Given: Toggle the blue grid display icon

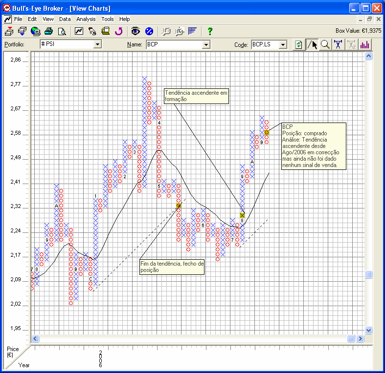Looking at the screenshot, I should click(x=193, y=31).
